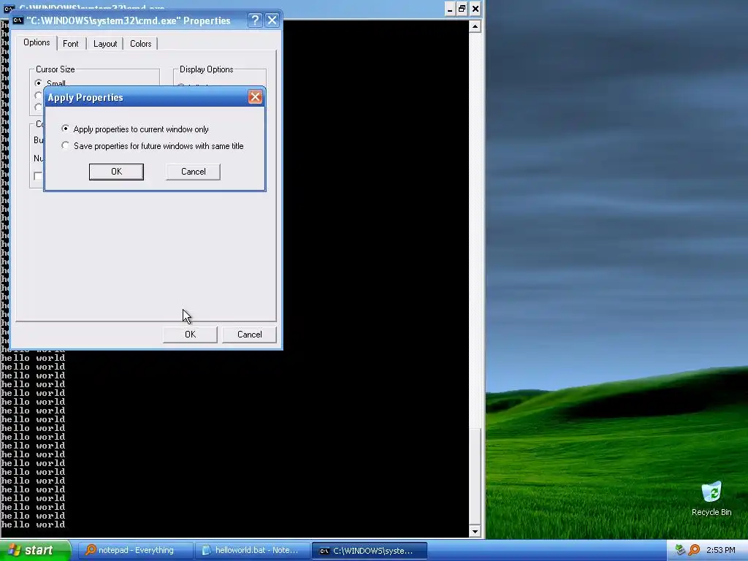
Task: Switch to the Layout tab
Action: pos(105,44)
